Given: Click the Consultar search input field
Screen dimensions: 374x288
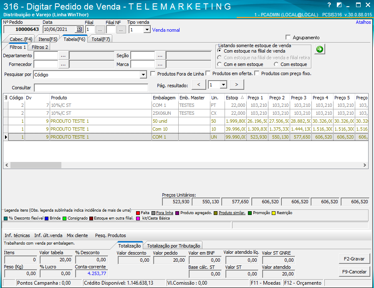Looking at the screenshot, I should tap(91, 88).
